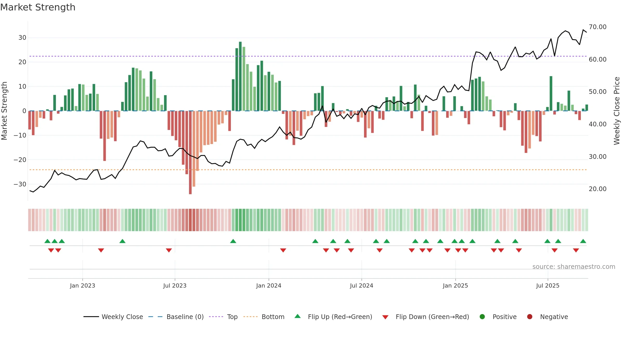The width and height of the screenshot is (624, 351).
Task: Toggle the Top legend entry
Action: pyautogui.click(x=223, y=317)
